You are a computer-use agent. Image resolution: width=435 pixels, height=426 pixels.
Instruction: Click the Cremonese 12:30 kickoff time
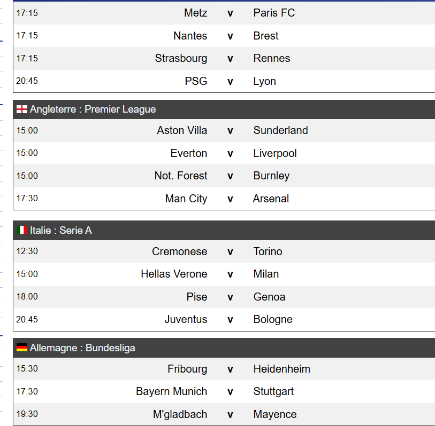pyautogui.click(x=27, y=251)
